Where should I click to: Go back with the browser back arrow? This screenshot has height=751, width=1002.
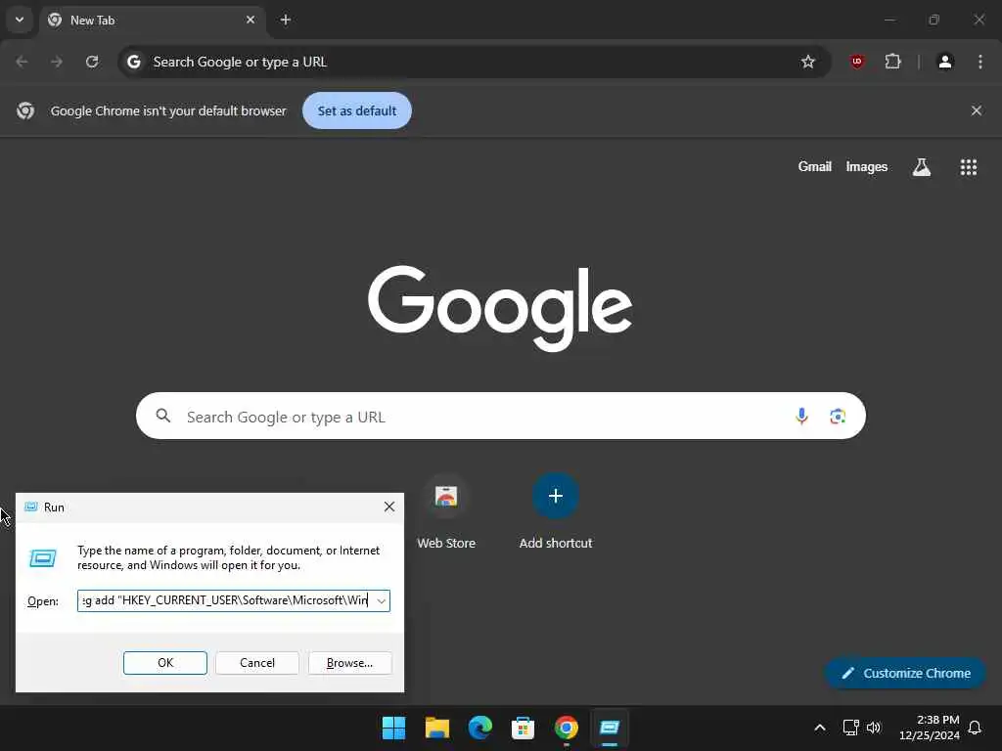pos(22,62)
